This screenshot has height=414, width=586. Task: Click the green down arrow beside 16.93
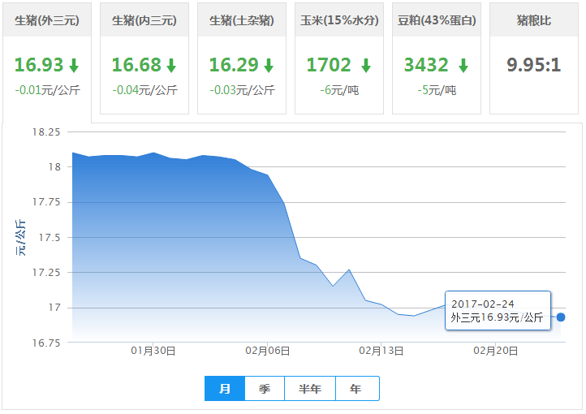click(74, 66)
